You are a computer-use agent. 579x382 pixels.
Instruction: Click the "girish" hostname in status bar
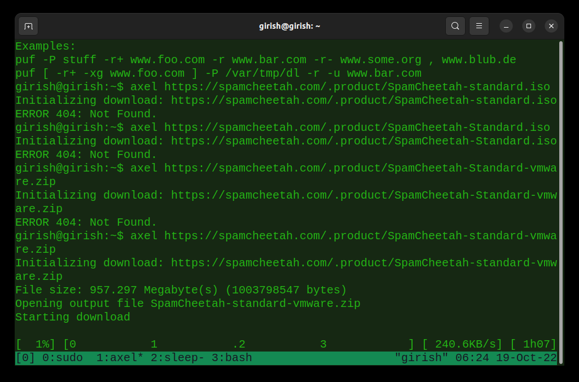tap(422, 358)
